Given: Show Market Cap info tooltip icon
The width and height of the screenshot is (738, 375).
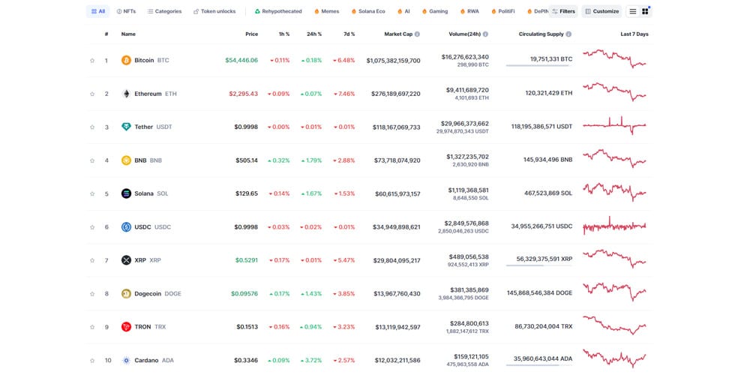Looking at the screenshot, I should point(417,34).
